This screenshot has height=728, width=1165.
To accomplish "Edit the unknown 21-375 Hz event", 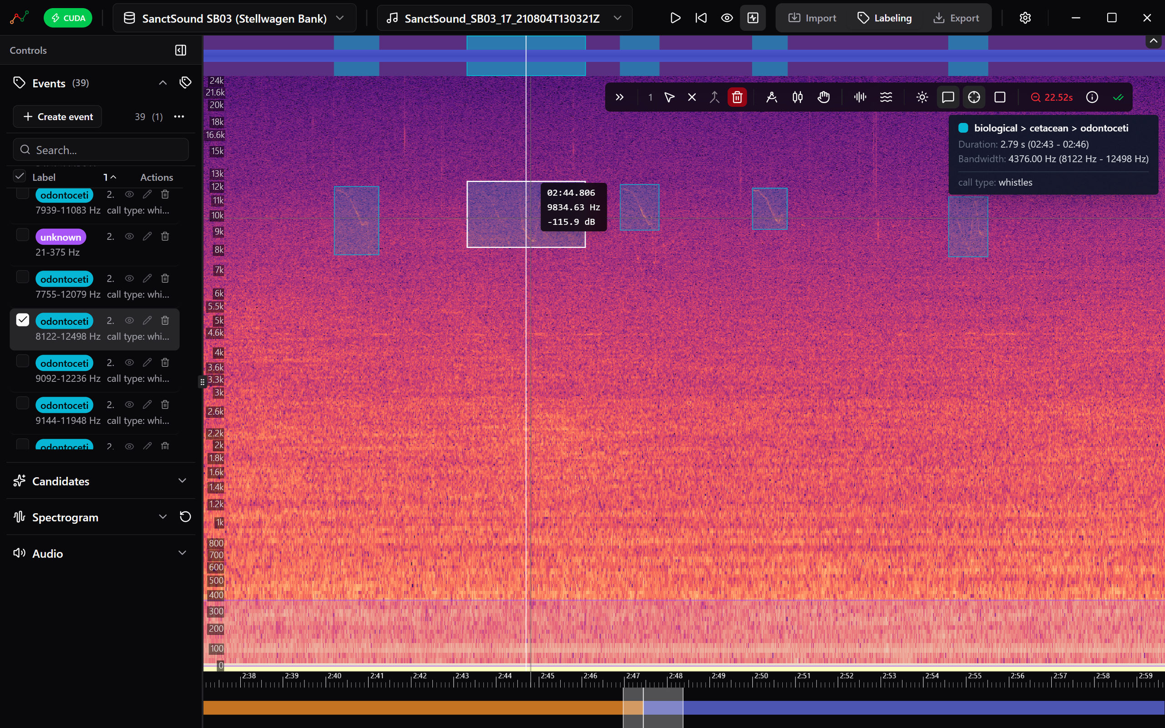I will coord(147,236).
